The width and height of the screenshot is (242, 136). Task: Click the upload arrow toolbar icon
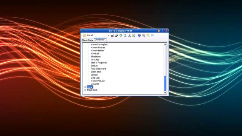125,35
